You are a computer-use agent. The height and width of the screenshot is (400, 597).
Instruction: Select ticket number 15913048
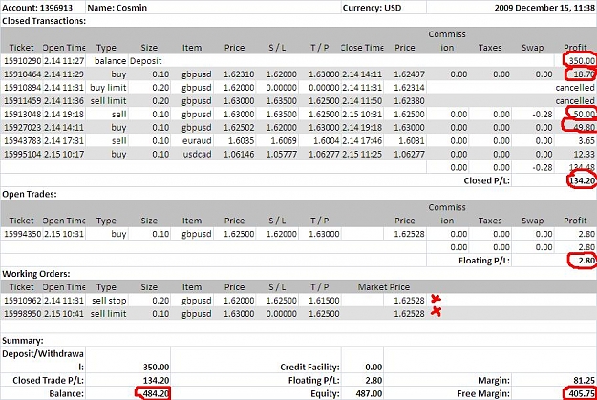(23, 115)
